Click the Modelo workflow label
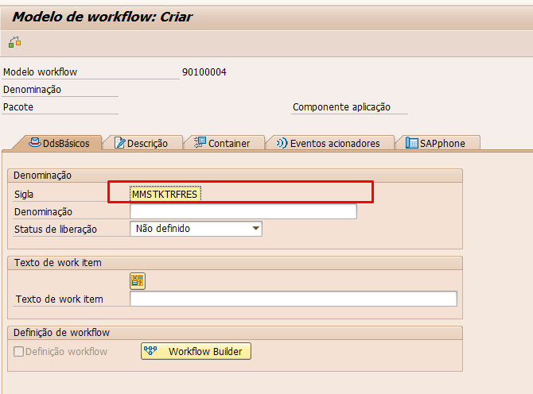 41,72
